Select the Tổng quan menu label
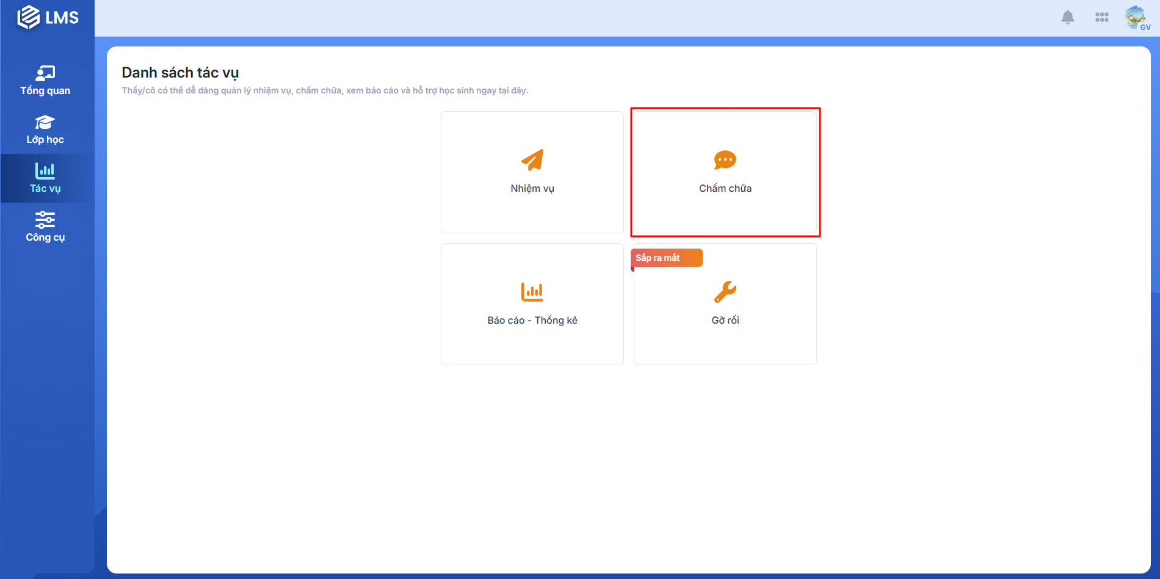 (x=45, y=91)
